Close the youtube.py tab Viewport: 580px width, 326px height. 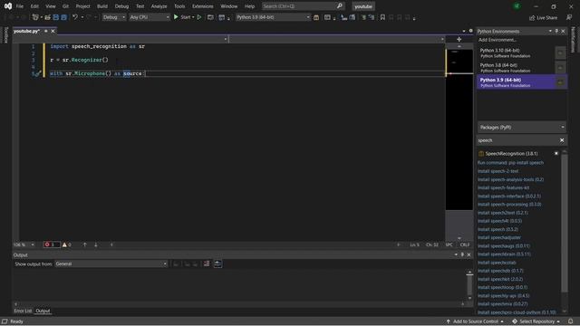click(53, 31)
